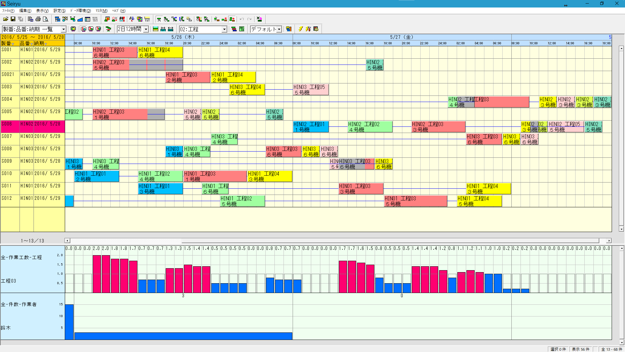Click the Gantt chart horizontal scrollbar right arrow
Screen dimensions: 625x352
click(609, 241)
